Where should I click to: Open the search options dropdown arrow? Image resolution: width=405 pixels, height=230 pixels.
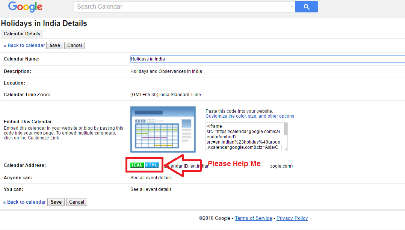292,7
